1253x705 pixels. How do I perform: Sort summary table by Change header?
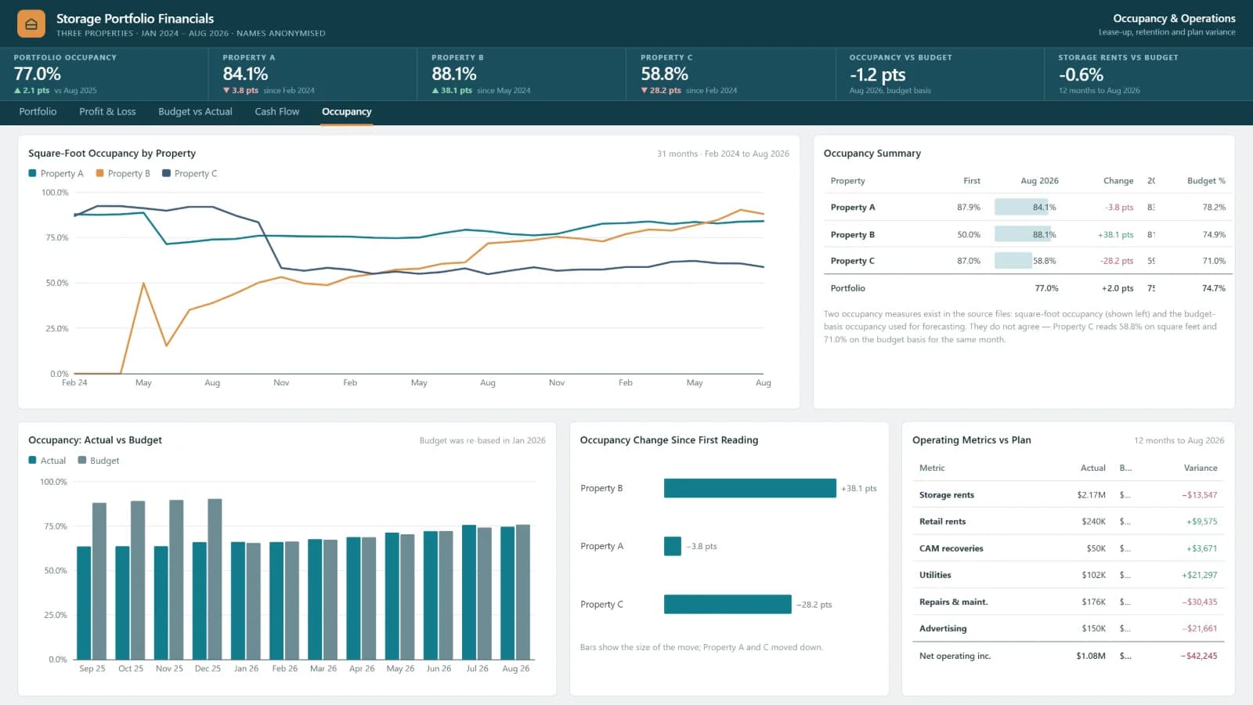(1118, 181)
